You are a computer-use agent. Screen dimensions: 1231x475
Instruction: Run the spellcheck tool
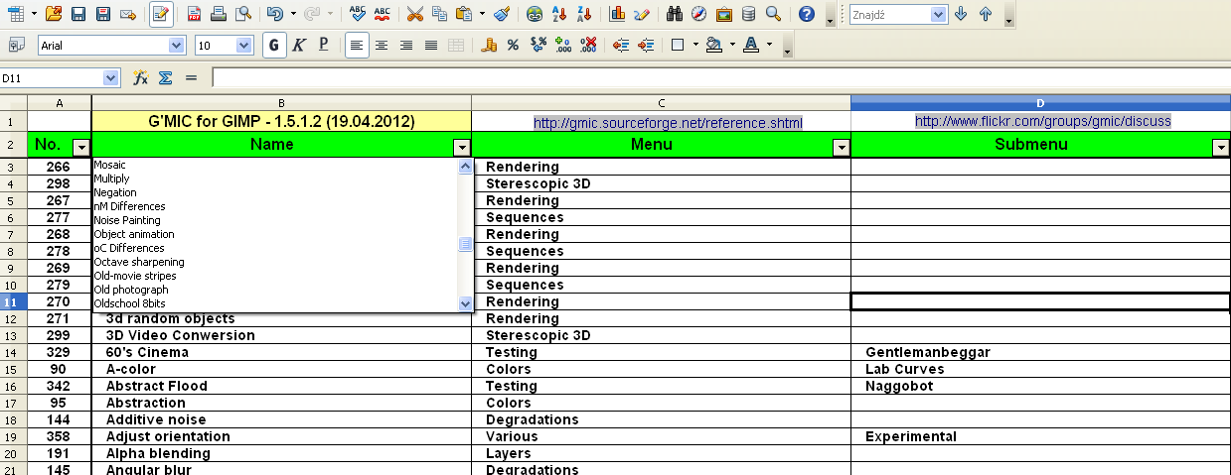[359, 14]
